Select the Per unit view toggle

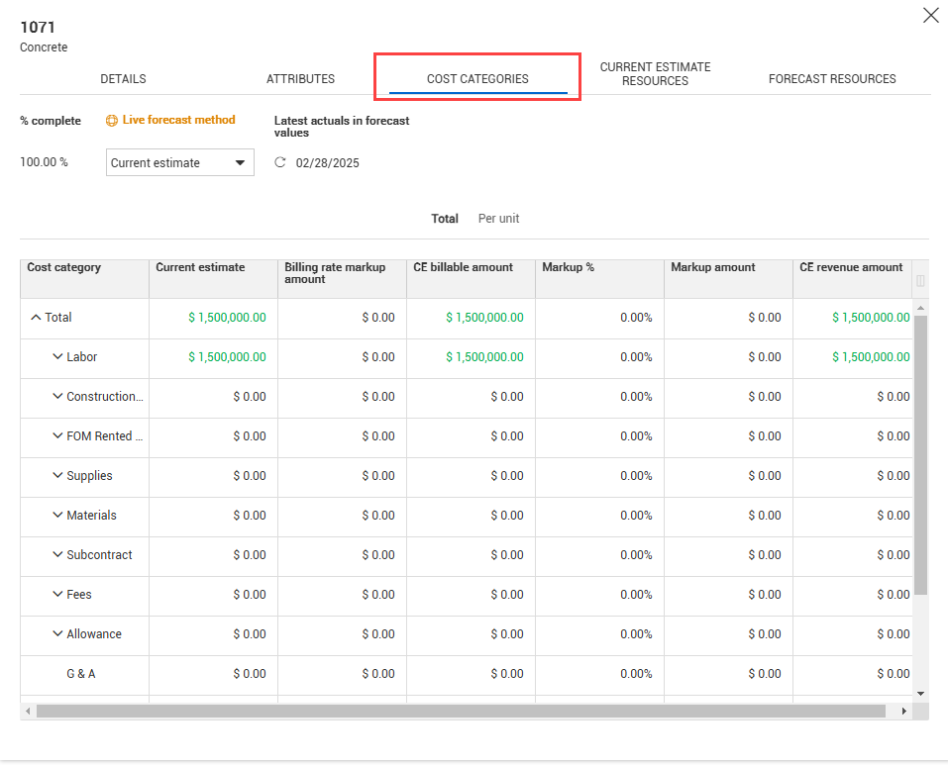(498, 219)
